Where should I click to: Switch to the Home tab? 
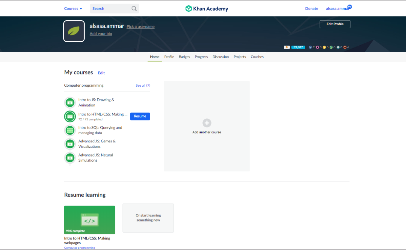coord(154,57)
